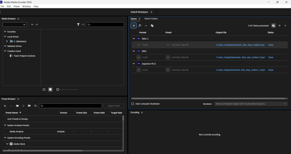This screenshot has height=154, width=291.
Task: Open Jemimah_Pala_stop_motion_3.mp4 output link
Action: (240, 70)
